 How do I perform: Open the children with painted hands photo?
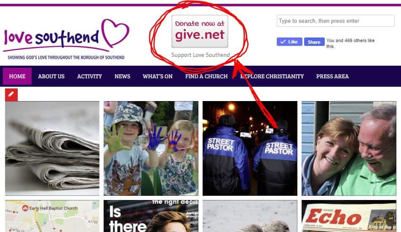(151, 148)
